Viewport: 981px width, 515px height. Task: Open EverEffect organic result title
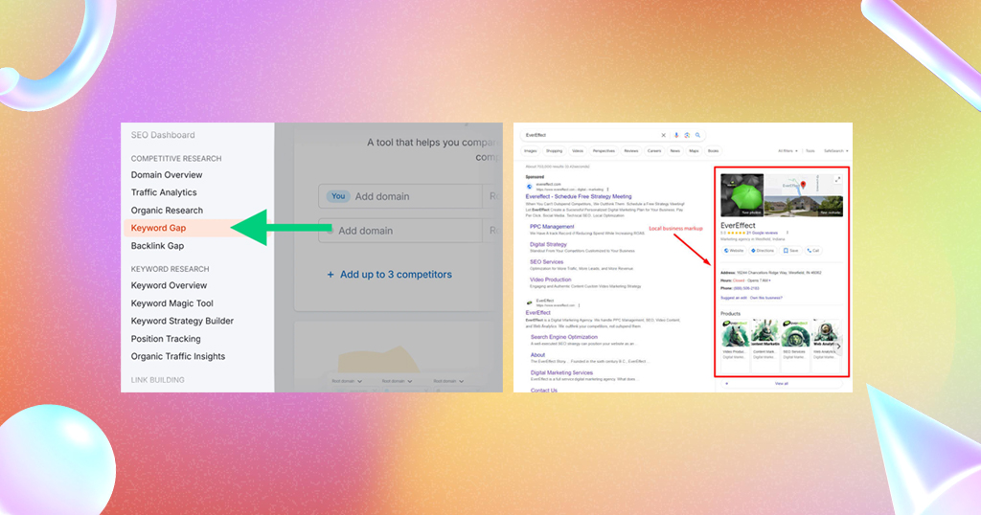coord(538,312)
